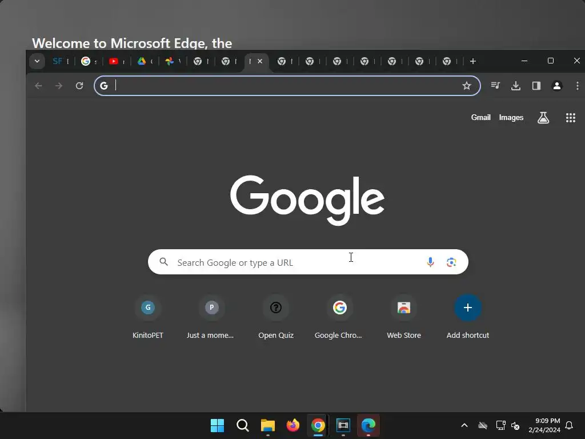585x439 pixels.
Task: Click the Google search box
Action: coord(308,262)
